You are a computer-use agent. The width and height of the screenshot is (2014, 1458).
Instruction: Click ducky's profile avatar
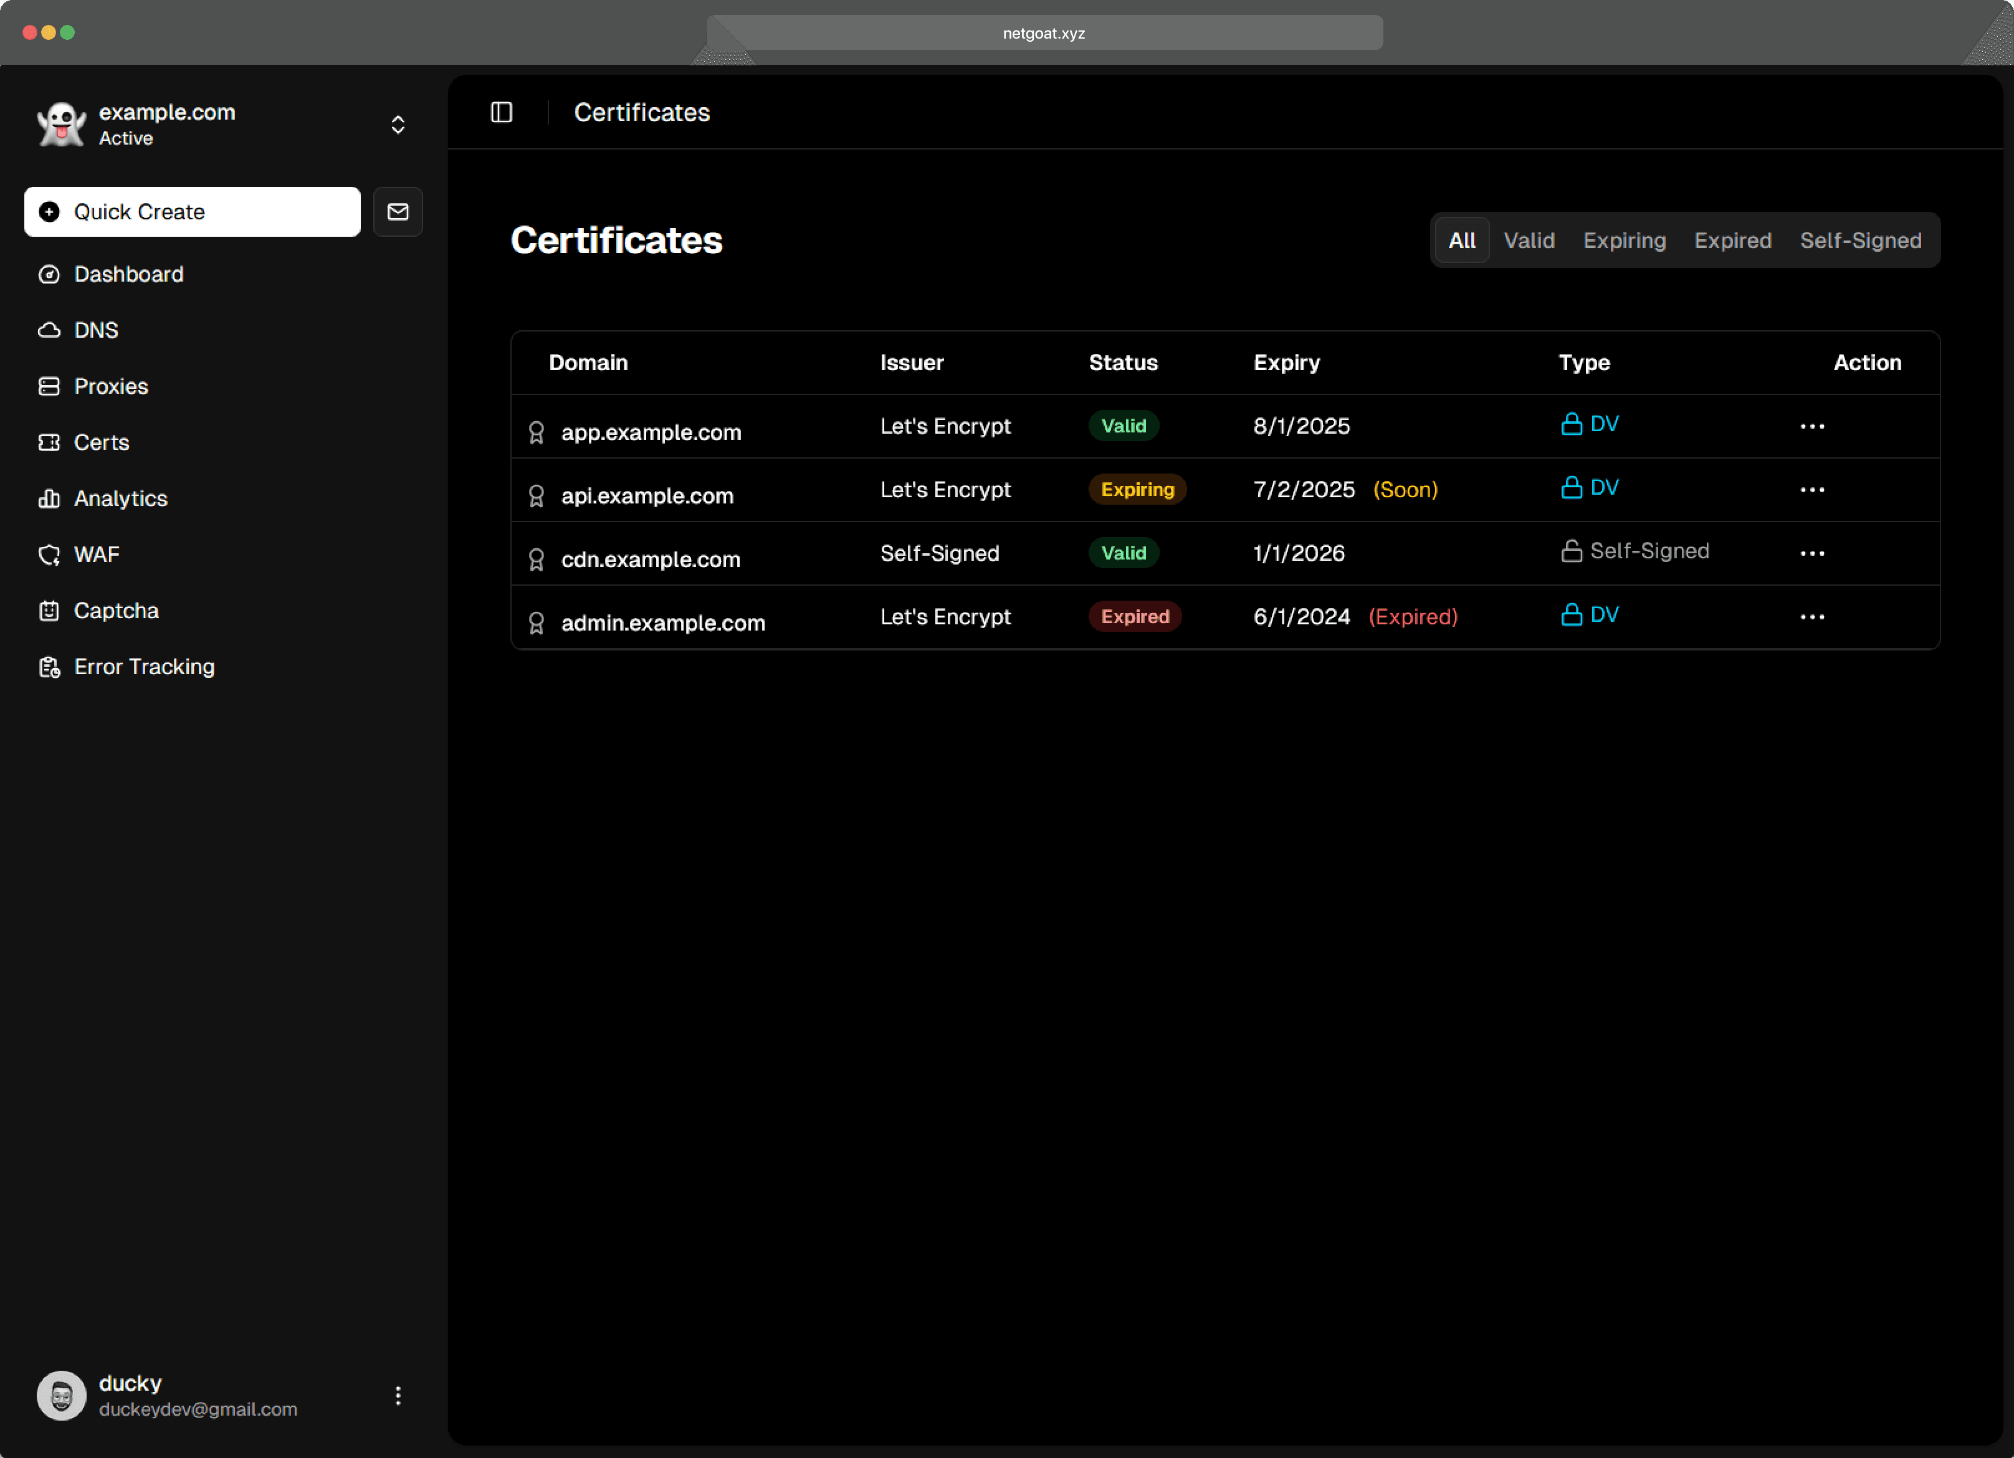61,1395
